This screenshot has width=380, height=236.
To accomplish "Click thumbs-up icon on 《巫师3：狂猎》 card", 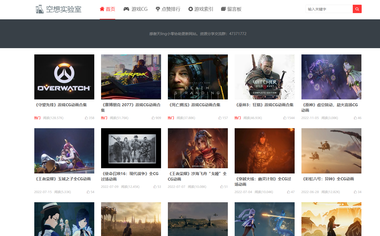I will pos(285,118).
